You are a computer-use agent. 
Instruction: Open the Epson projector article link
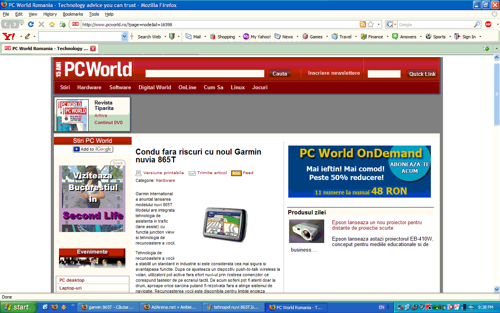[377, 225]
